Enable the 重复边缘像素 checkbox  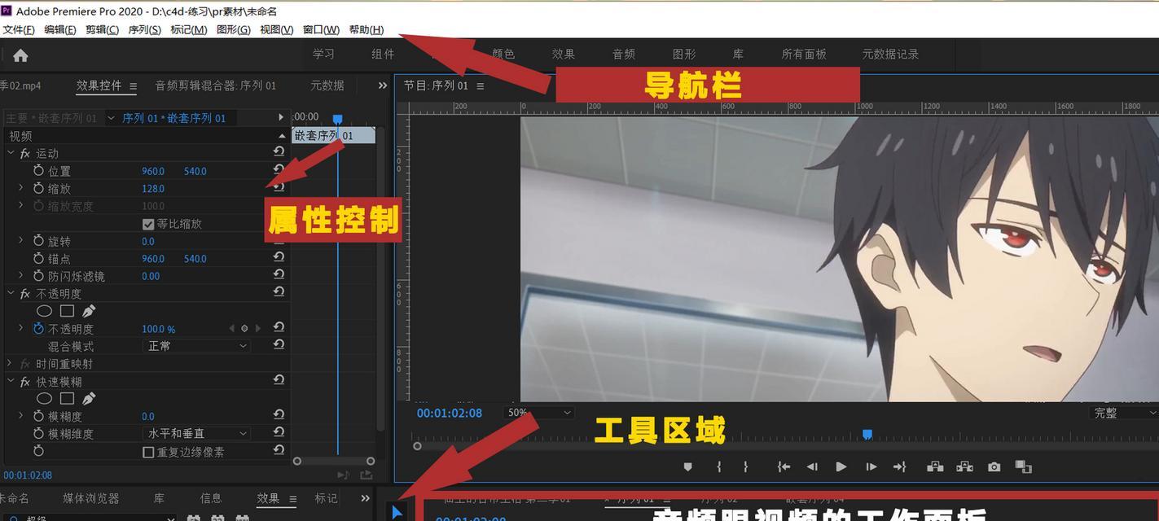click(x=148, y=452)
